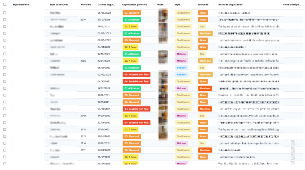305x170 pixels.
Task: Open the photo thumbnail in the 15/10/2021 row
Action: coord(163,54)
